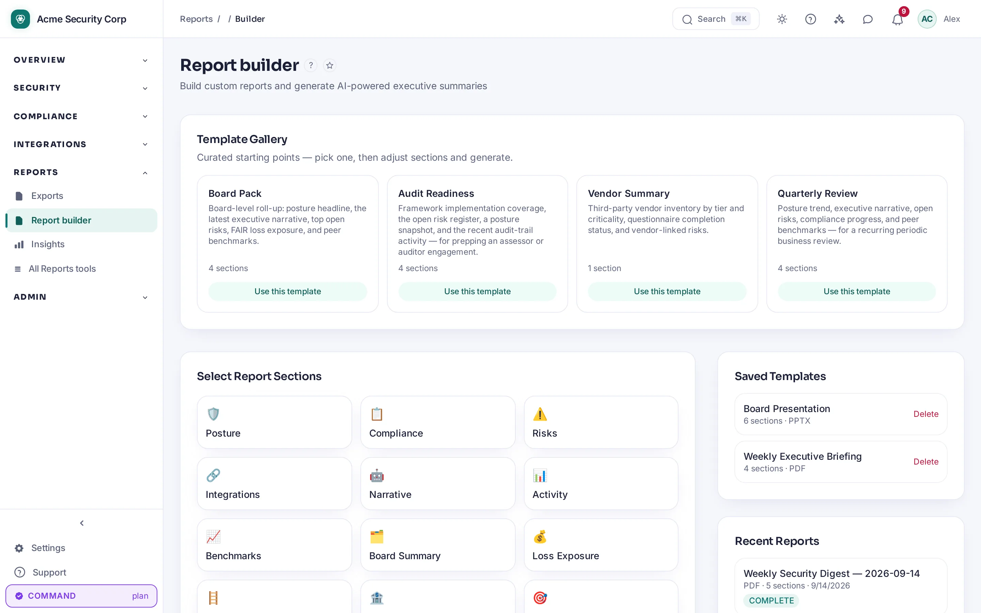Click the Support question circle icon
Image resolution: width=981 pixels, height=613 pixels.
(x=19, y=572)
